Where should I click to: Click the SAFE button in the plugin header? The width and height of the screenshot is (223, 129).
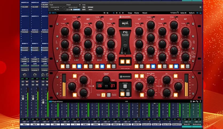[84, 10]
